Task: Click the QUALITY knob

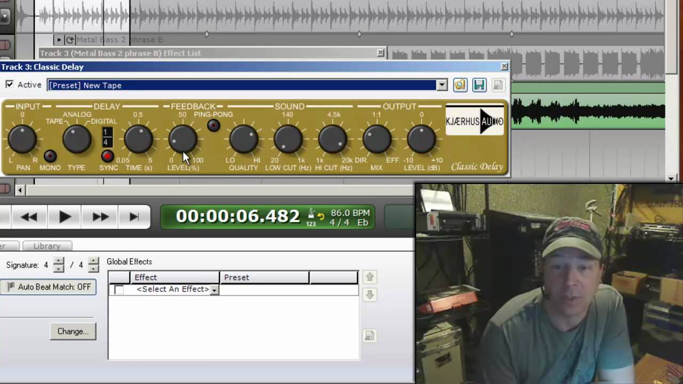Action: tap(244, 139)
